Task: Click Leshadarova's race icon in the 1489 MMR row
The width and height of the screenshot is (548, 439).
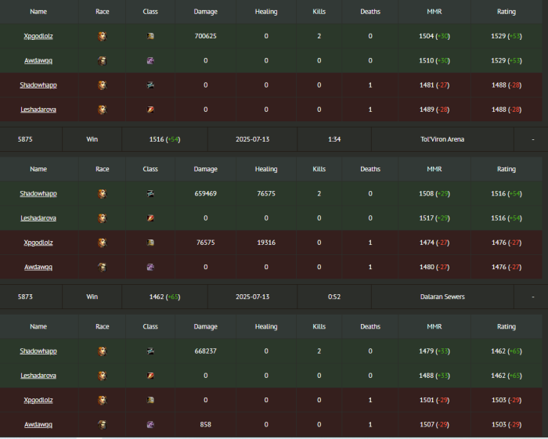Action: [102, 110]
